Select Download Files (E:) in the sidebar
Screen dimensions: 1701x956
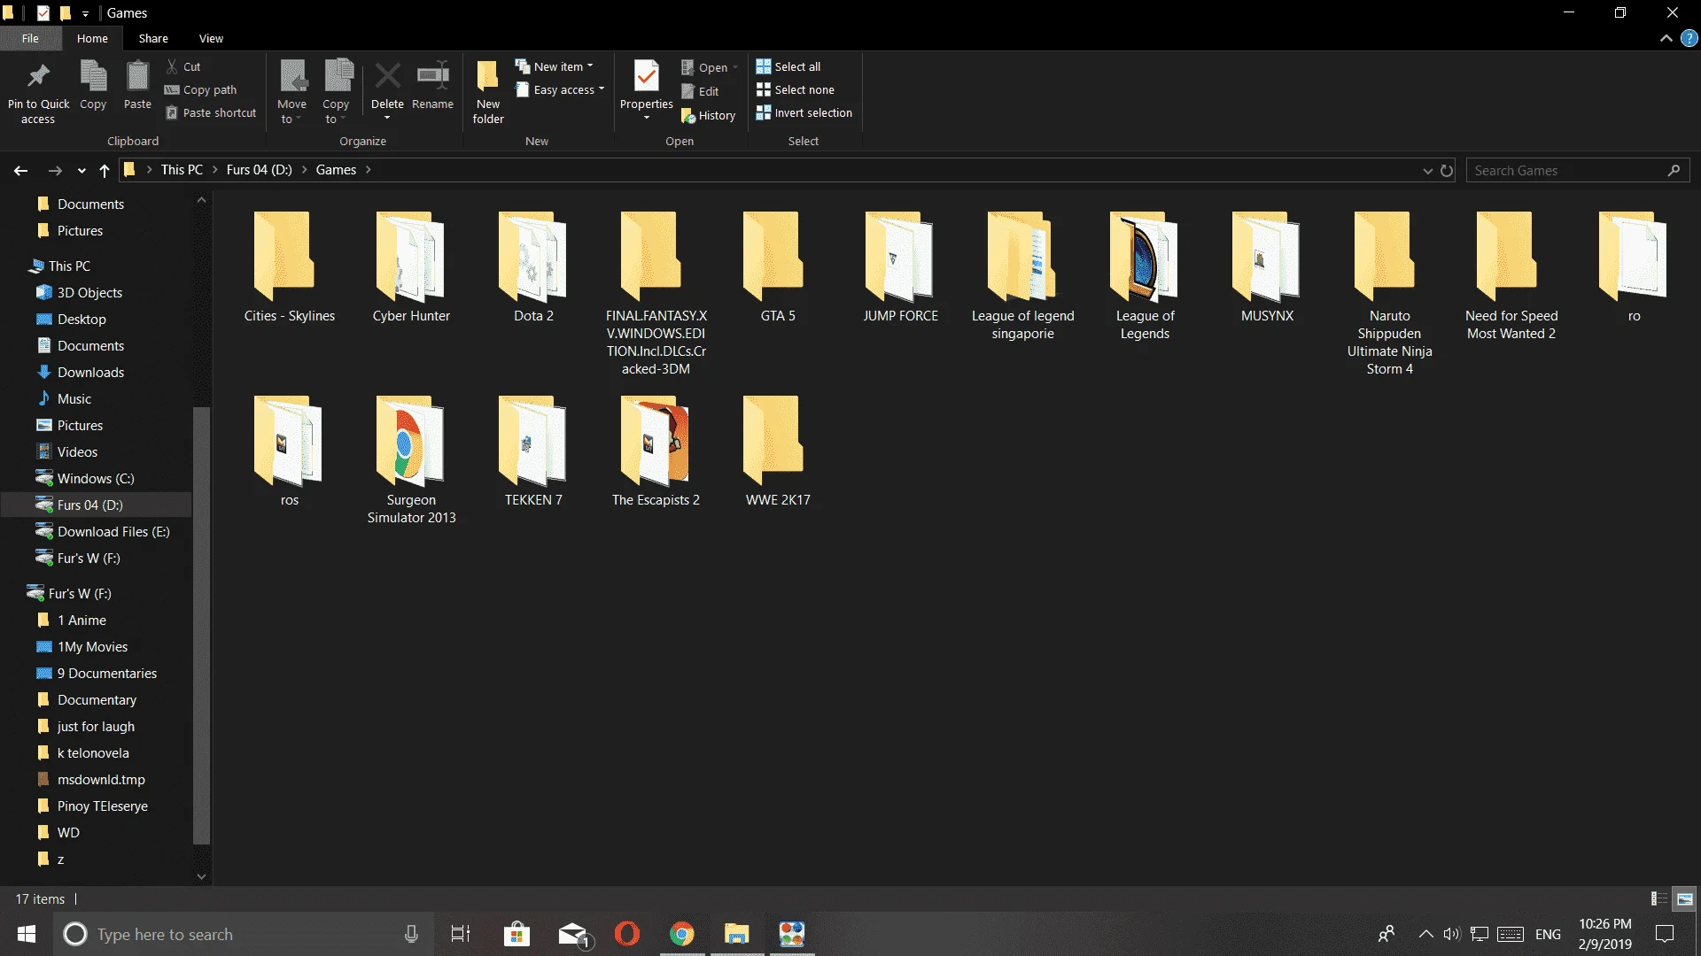113,531
